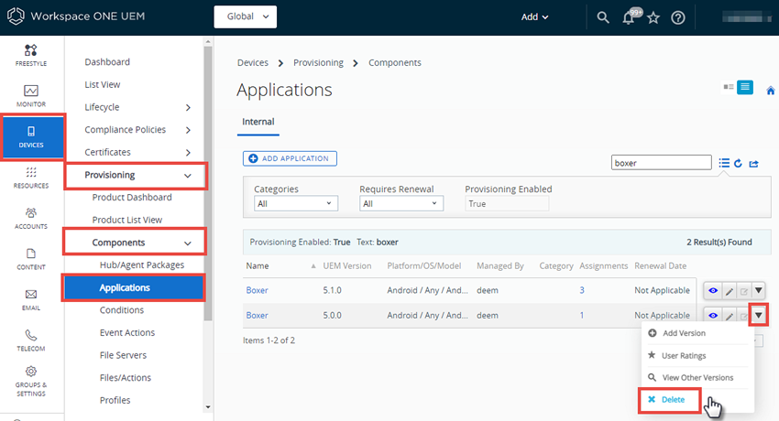View Boxer 5.0.0 with eye icon
This screenshot has width=779, height=421.
(713, 316)
